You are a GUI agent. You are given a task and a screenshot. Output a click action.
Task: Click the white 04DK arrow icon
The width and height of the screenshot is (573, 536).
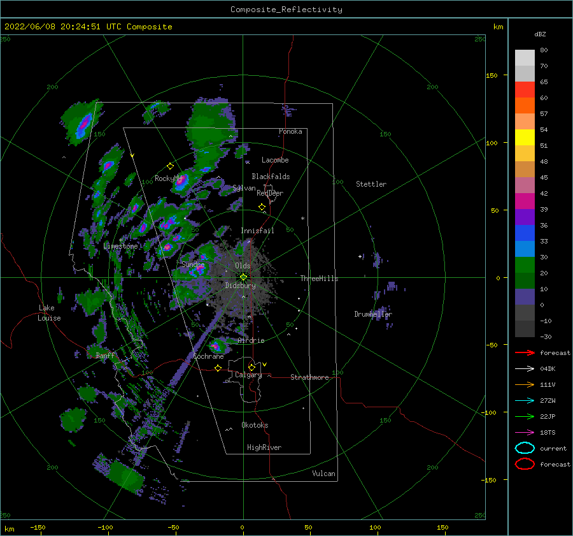525,368
